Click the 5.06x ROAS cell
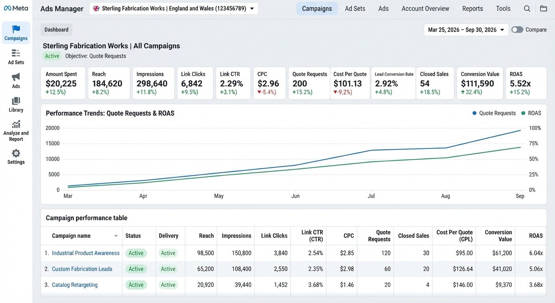 click(x=536, y=269)
